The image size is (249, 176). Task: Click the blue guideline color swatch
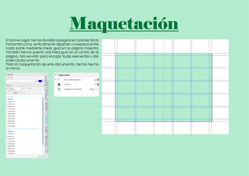pos(40,81)
